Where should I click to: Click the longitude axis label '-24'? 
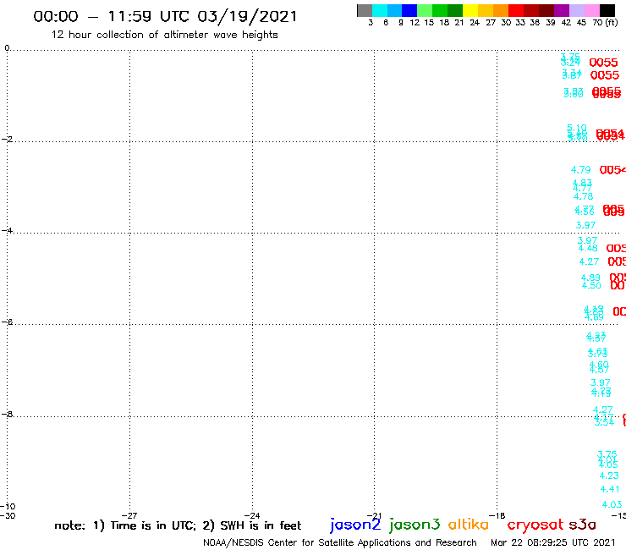point(252,515)
